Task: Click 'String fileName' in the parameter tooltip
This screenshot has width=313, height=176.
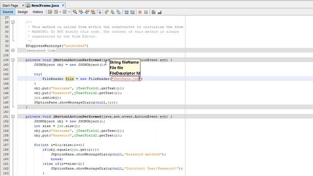Action: [x=124, y=62]
